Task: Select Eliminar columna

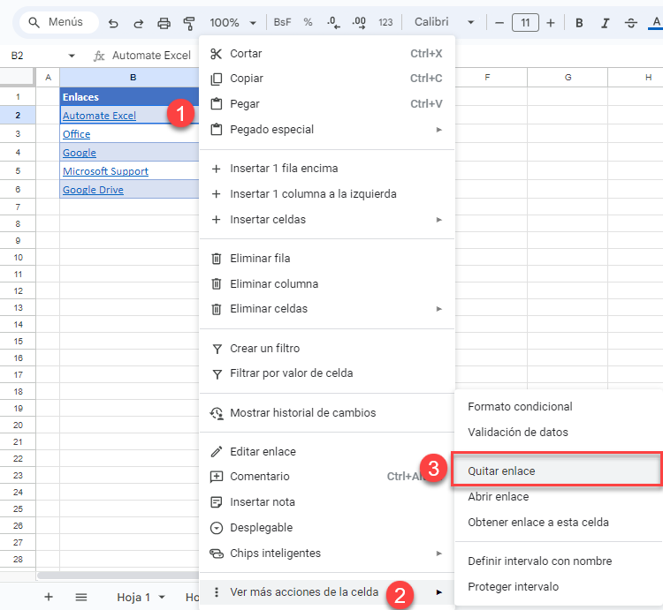Action: coord(327,283)
